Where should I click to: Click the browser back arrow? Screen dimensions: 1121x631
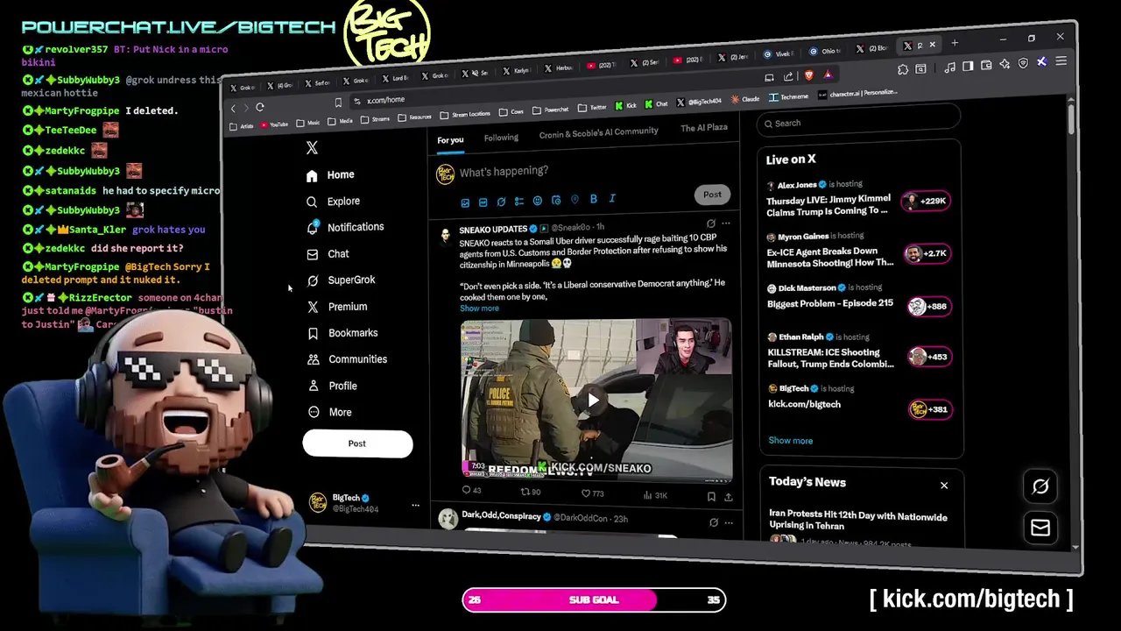click(x=233, y=108)
